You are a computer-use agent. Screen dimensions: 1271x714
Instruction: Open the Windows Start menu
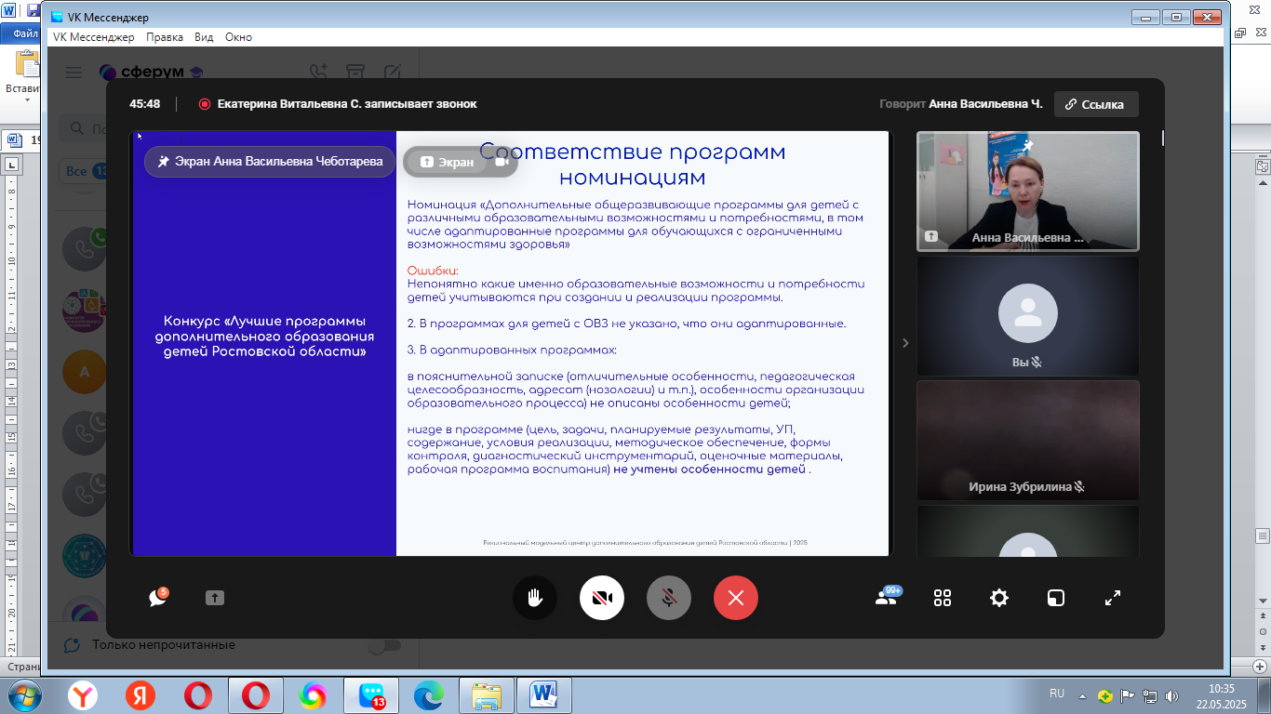click(x=24, y=694)
